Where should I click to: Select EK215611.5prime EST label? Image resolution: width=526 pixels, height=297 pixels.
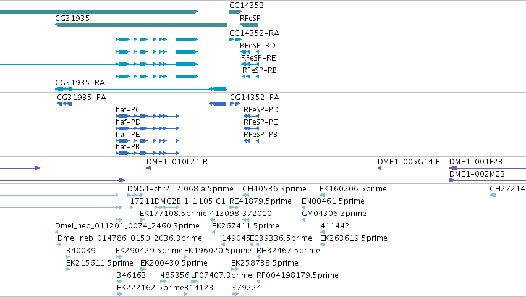point(100,264)
